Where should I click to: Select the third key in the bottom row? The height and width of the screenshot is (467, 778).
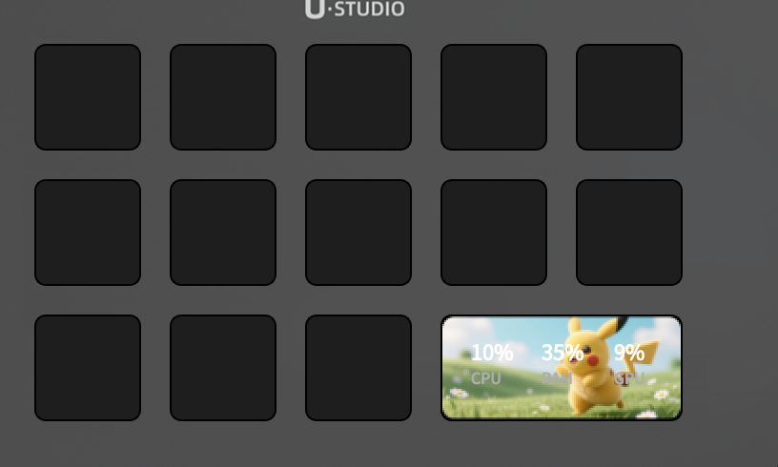[x=358, y=368]
